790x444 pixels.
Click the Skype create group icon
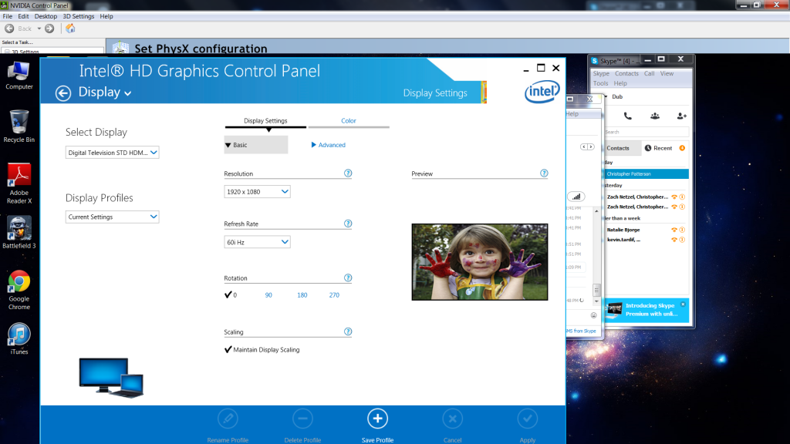pyautogui.click(x=655, y=116)
